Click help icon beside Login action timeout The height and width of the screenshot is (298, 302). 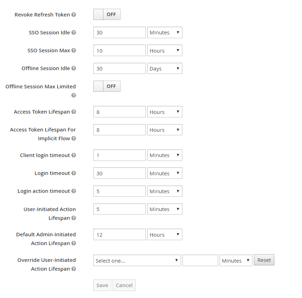point(74,191)
